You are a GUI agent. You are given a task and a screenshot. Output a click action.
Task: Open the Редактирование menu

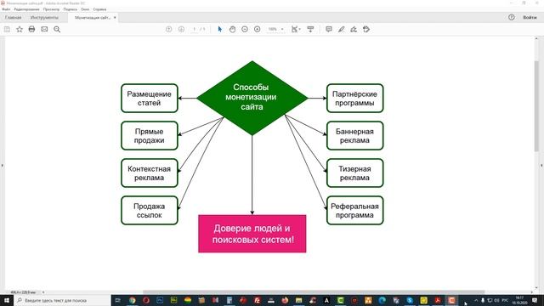pos(26,9)
